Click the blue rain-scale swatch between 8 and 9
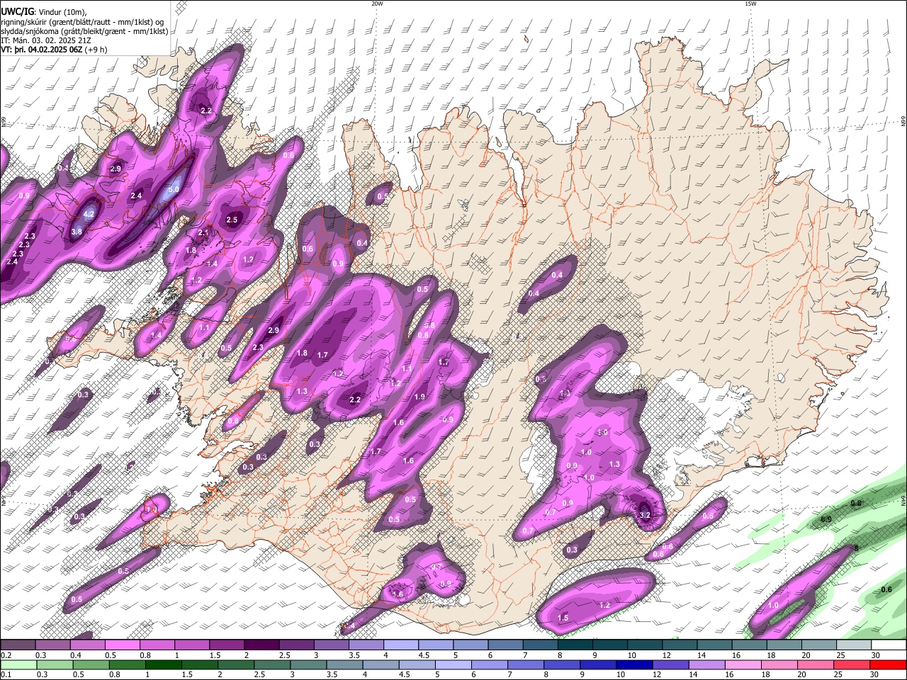Screen dimensions: 907x680 coord(562,664)
